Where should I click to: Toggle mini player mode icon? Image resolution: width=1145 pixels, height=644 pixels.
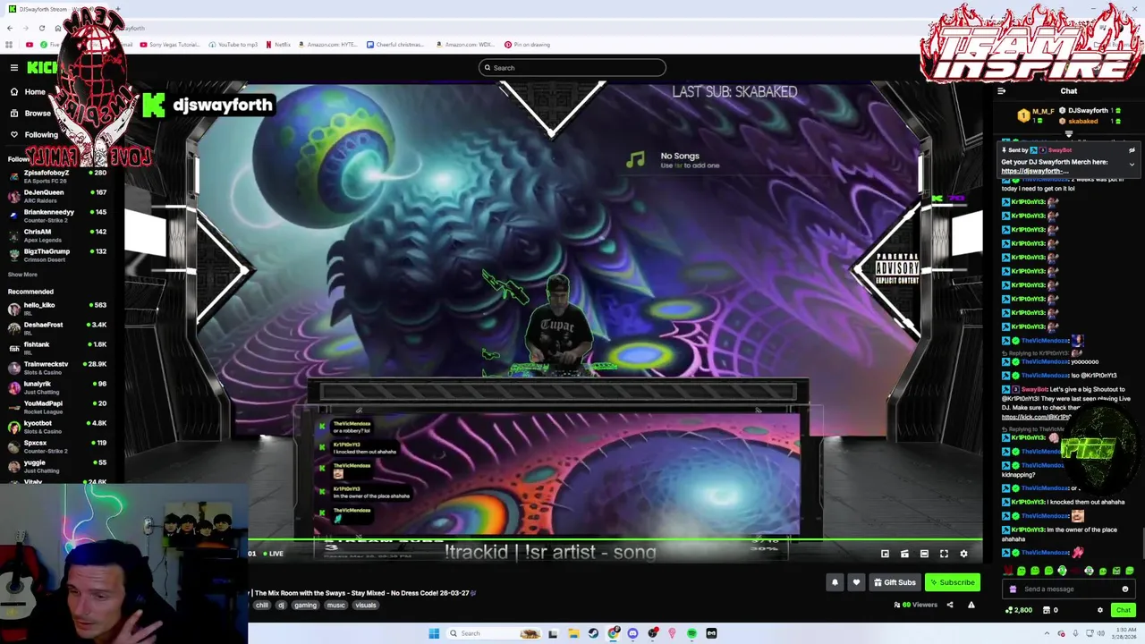pos(885,554)
